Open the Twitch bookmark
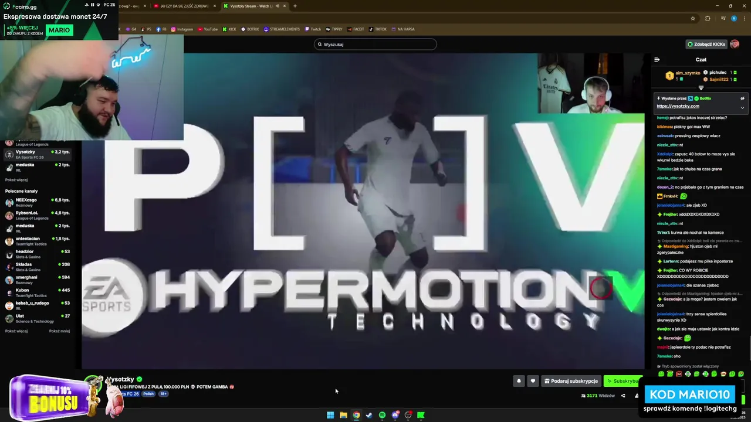 pos(313,29)
